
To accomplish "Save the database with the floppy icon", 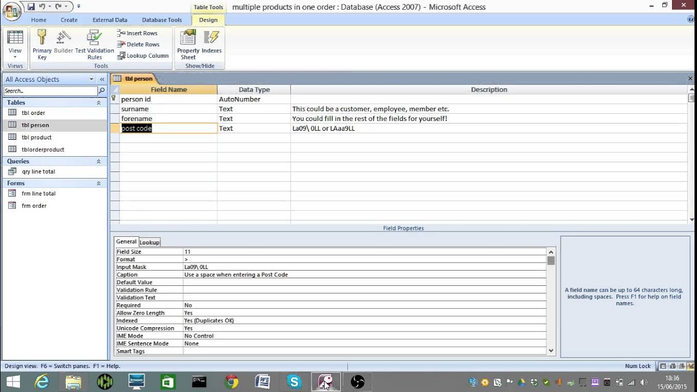I will coord(31,7).
